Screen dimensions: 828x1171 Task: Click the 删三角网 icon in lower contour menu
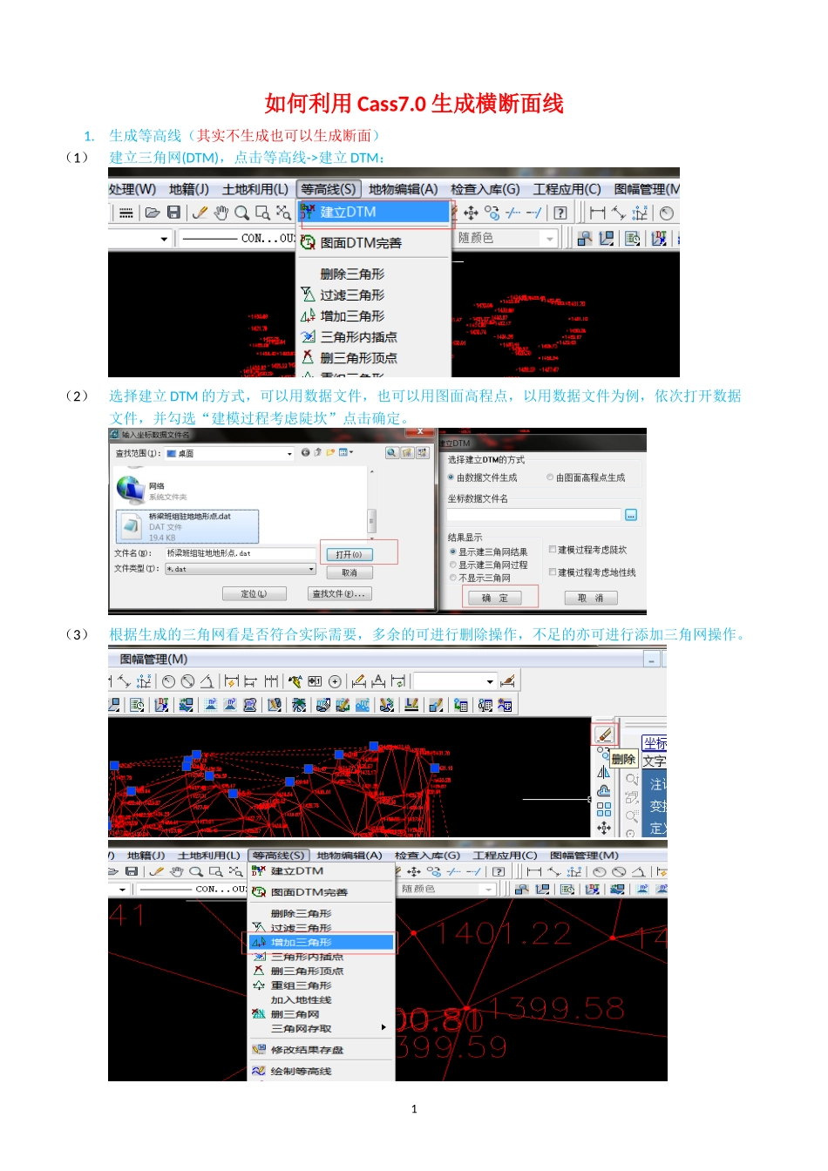[x=259, y=1014]
